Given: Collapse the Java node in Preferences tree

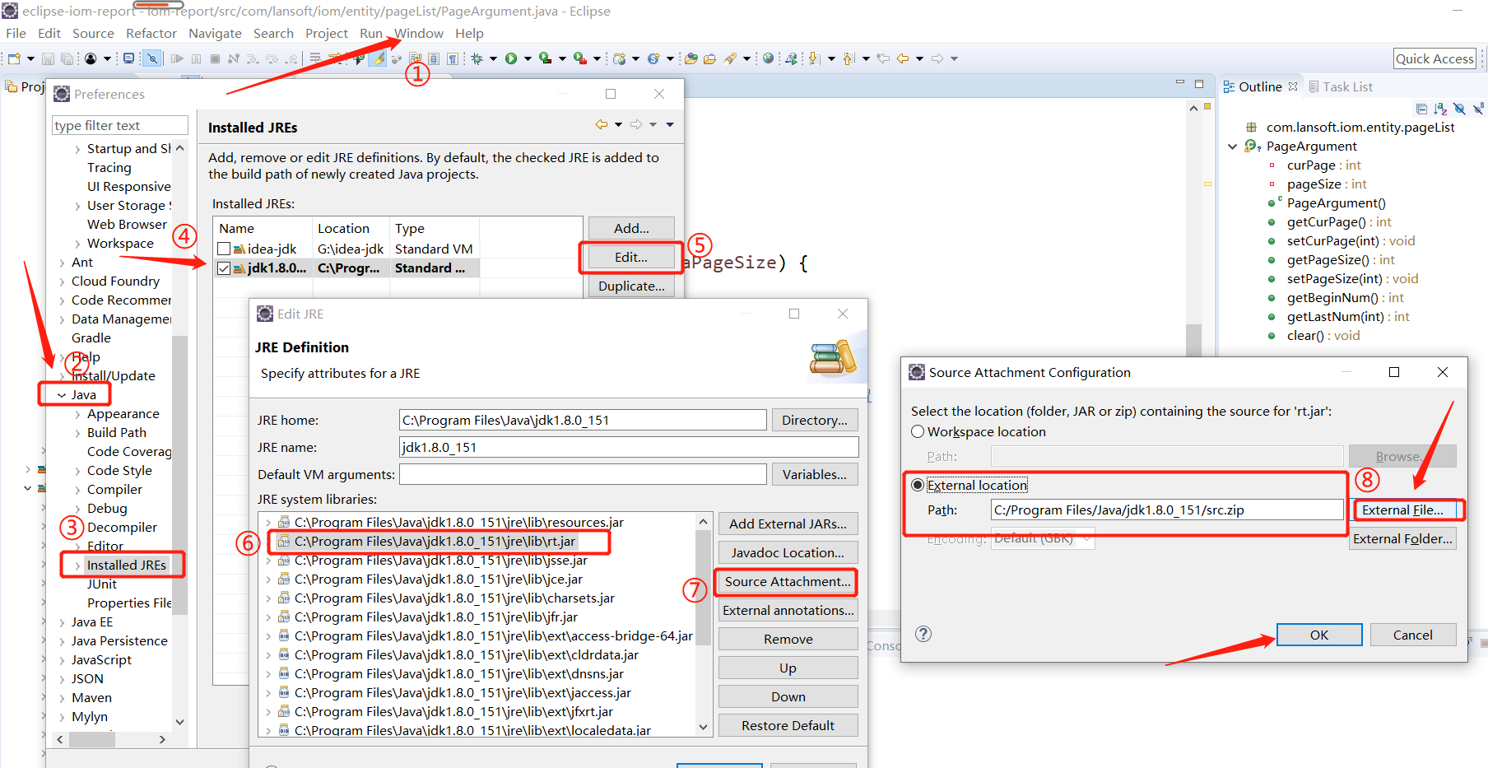Looking at the screenshot, I should click(62, 395).
